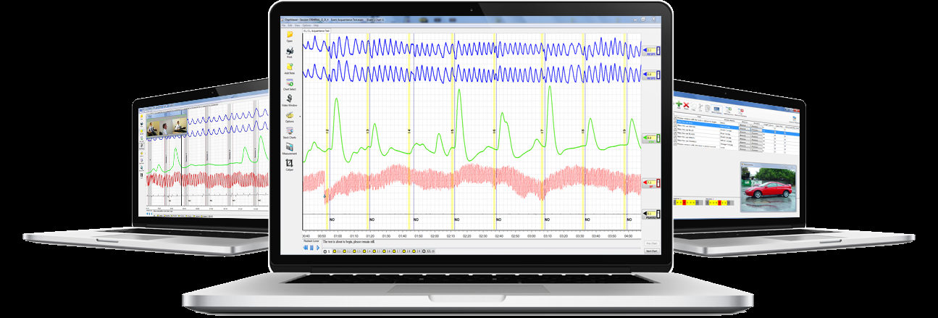This screenshot has height=318, width=938.
Task: Click question marker 12 on chart
Action: click(x=327, y=132)
